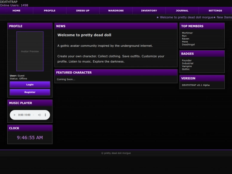Click the Avatar Preview box

[x=30, y=52]
